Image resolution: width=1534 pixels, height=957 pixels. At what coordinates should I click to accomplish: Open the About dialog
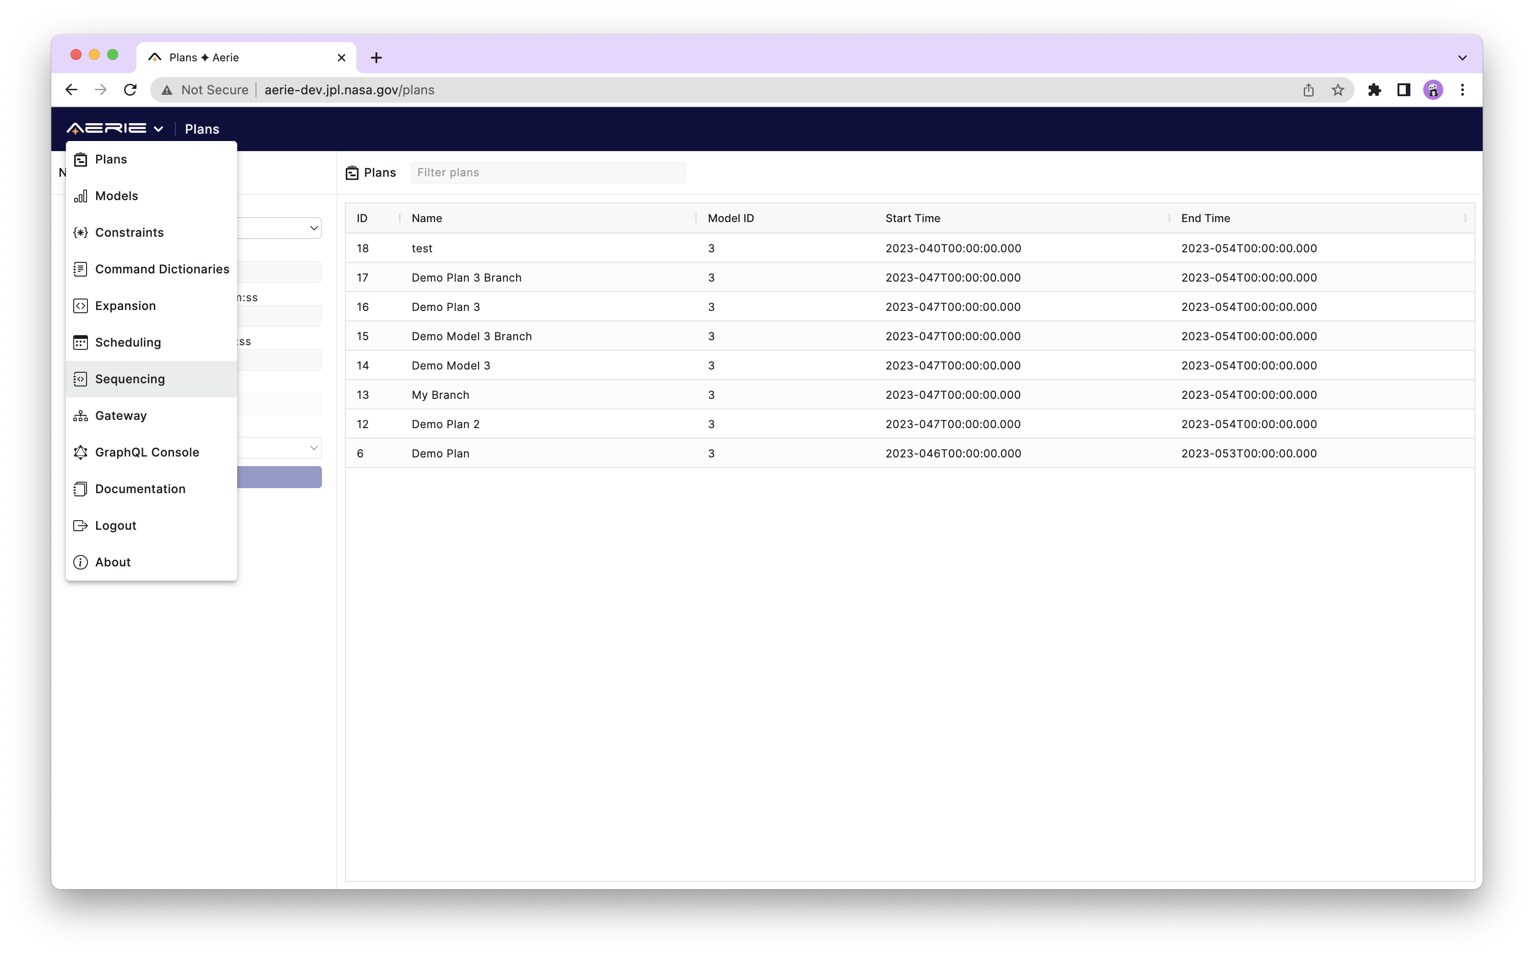(112, 561)
